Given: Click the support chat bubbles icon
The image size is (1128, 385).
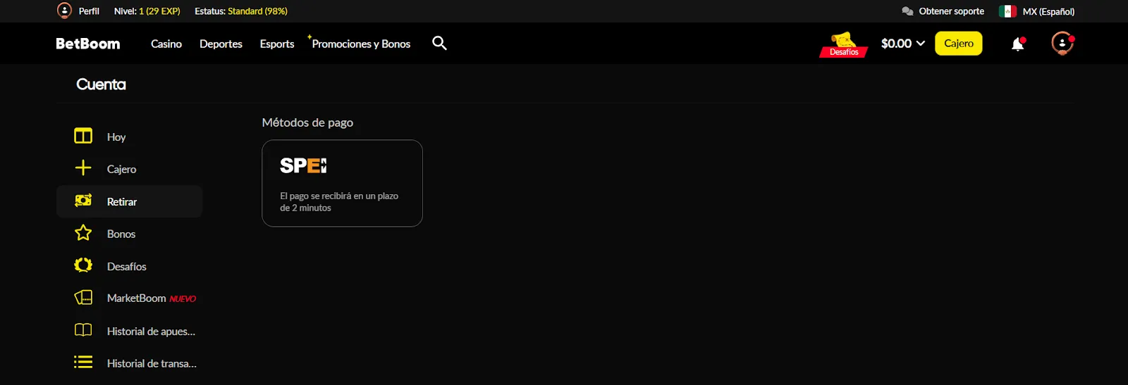Looking at the screenshot, I should click(x=907, y=11).
